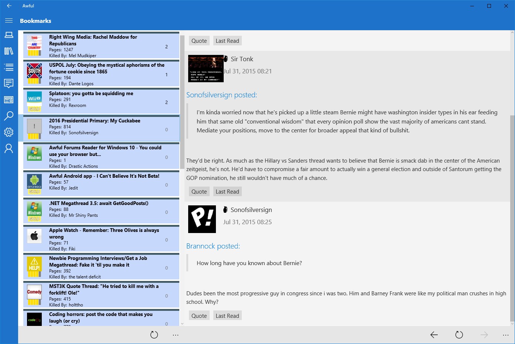Mark Sonofsilversign's post as Last Read
The height and width of the screenshot is (344, 515).
227,316
